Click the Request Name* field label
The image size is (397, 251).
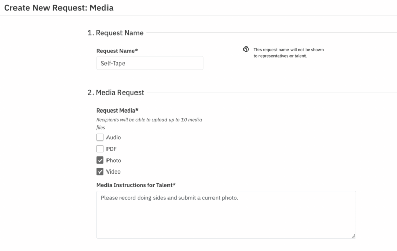[x=117, y=51]
